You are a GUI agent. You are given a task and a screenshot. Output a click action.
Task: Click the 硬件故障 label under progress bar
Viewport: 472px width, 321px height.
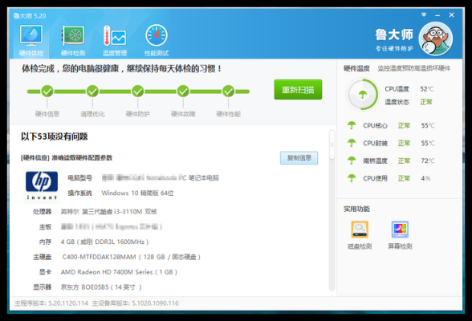point(183,114)
